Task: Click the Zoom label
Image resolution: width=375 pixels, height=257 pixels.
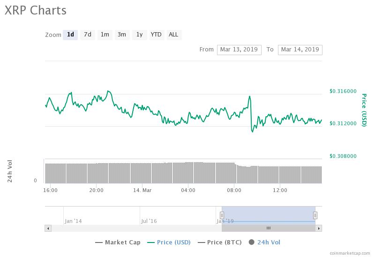Action: click(53, 35)
